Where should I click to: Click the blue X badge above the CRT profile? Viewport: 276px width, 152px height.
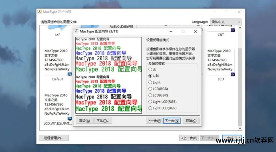(232, 30)
